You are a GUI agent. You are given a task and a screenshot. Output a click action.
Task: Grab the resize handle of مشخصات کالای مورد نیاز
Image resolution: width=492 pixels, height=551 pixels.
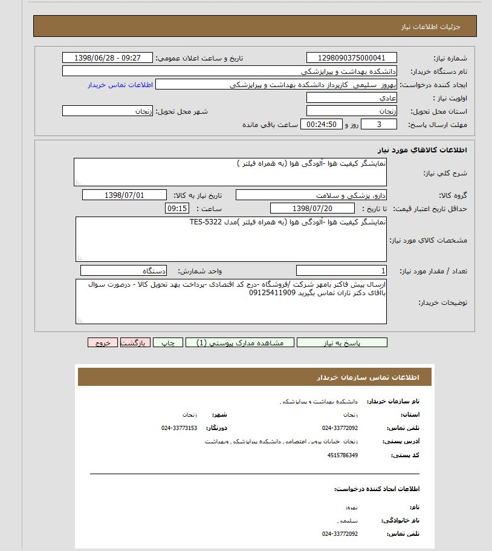79,258
